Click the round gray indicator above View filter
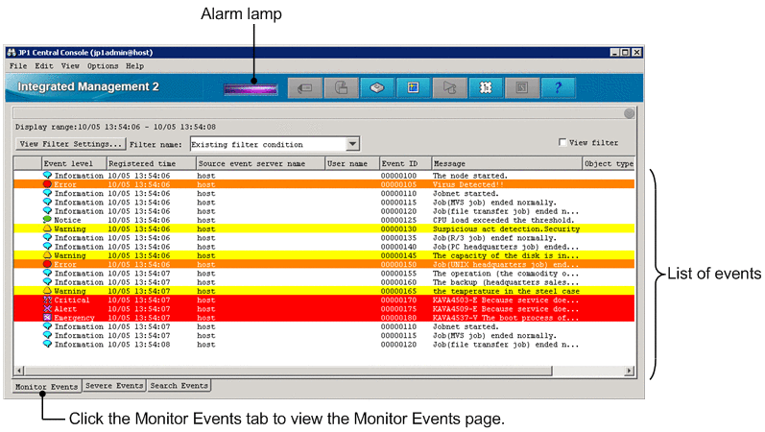The width and height of the screenshot is (765, 432). (629, 113)
